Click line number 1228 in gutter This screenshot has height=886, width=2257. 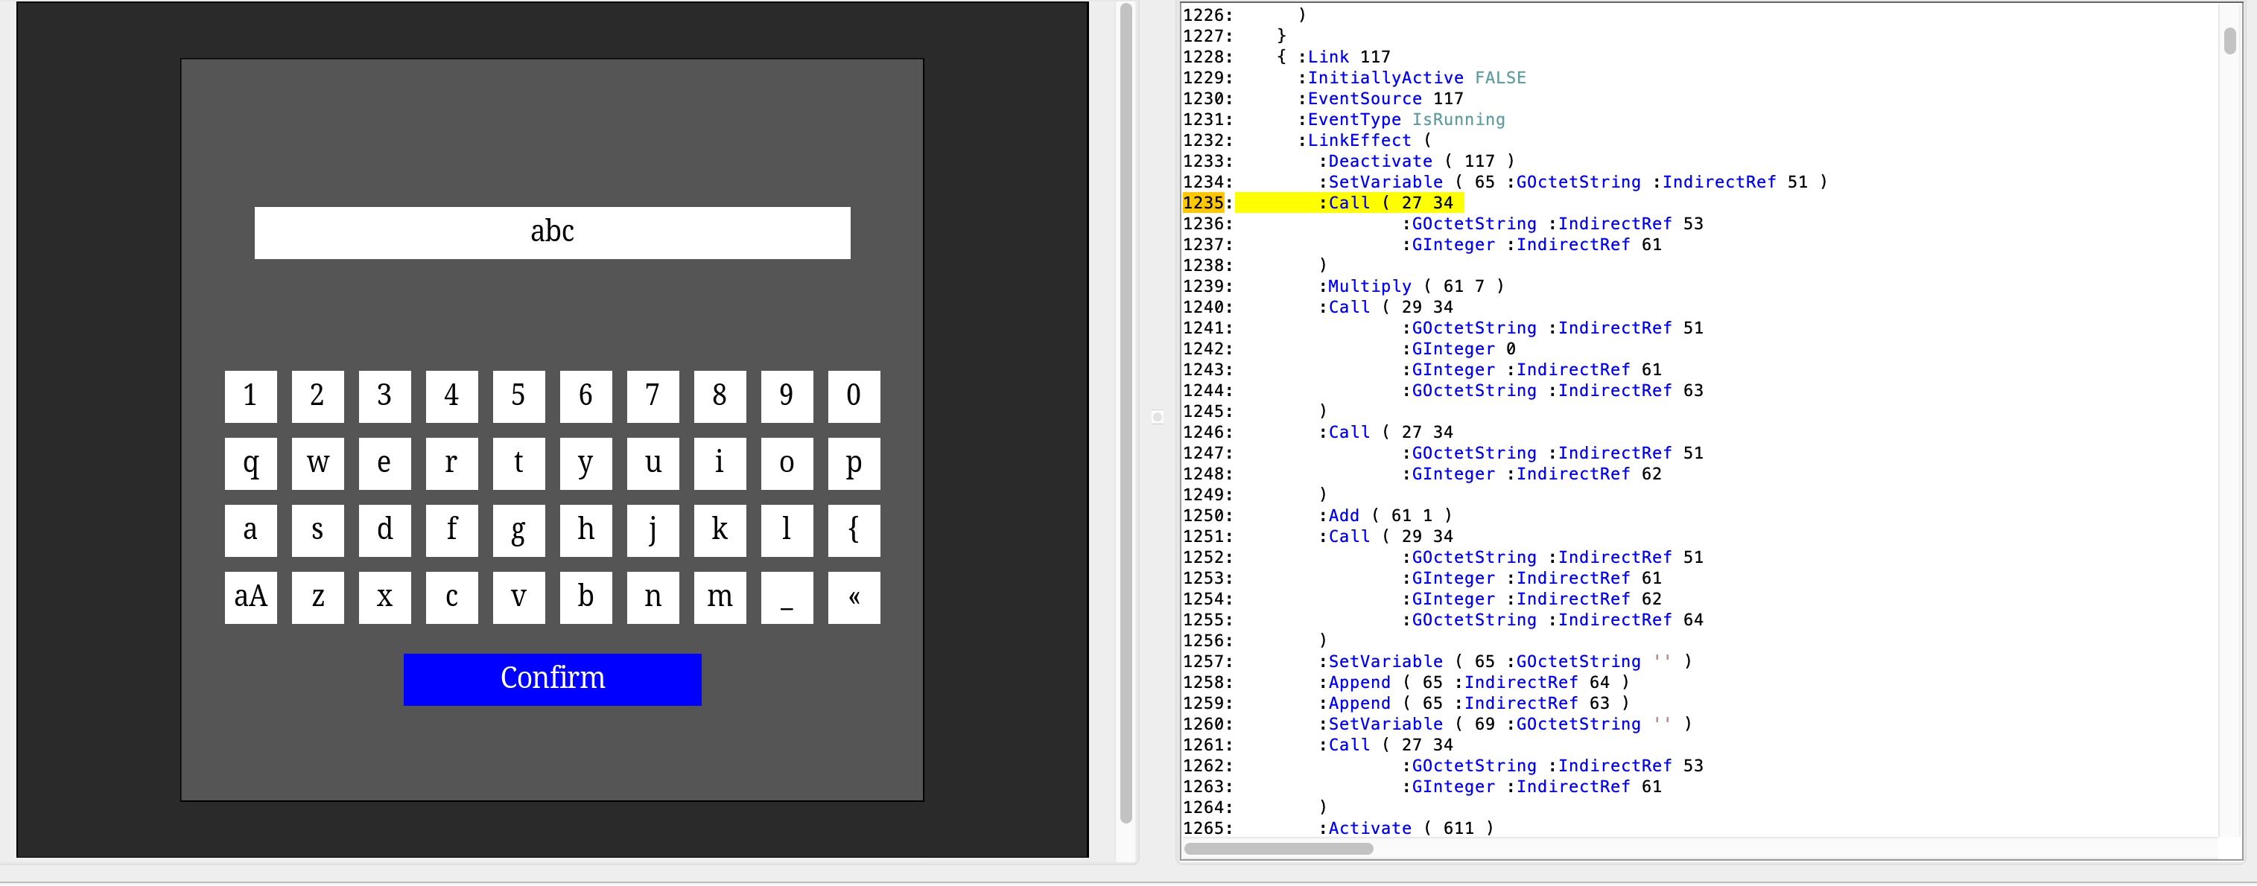(1206, 57)
